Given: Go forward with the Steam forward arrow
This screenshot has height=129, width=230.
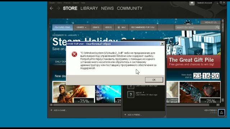Looking at the screenshot, I should tap(58, 8).
